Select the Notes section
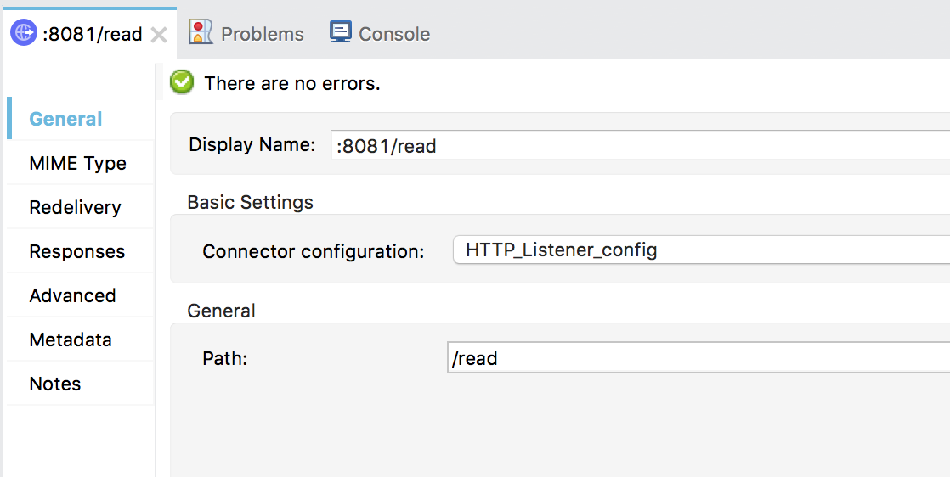This screenshot has width=950, height=477. 54,384
